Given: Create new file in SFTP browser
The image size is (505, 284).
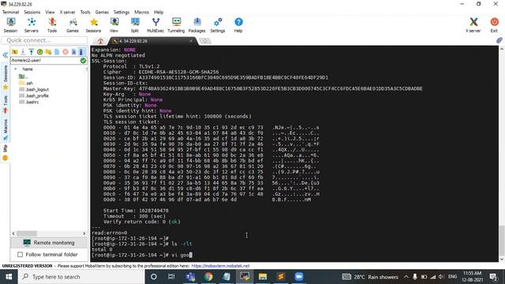Looking at the screenshot, I should pos(57,52).
